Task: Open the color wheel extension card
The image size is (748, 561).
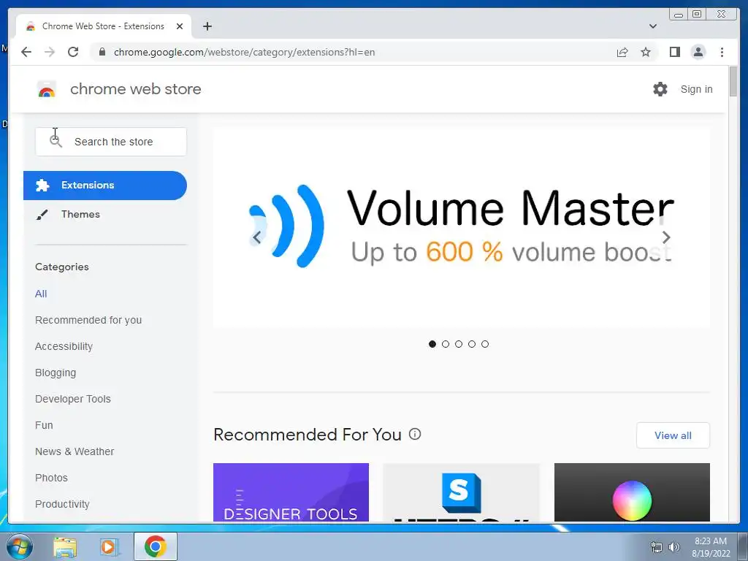Action: pos(632,492)
